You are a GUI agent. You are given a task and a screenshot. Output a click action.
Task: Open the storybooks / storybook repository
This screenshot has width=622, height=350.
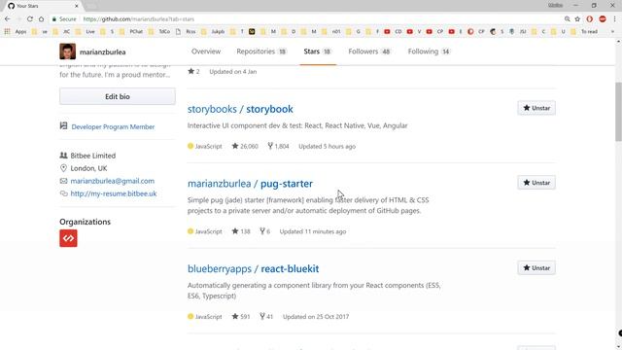(240, 109)
